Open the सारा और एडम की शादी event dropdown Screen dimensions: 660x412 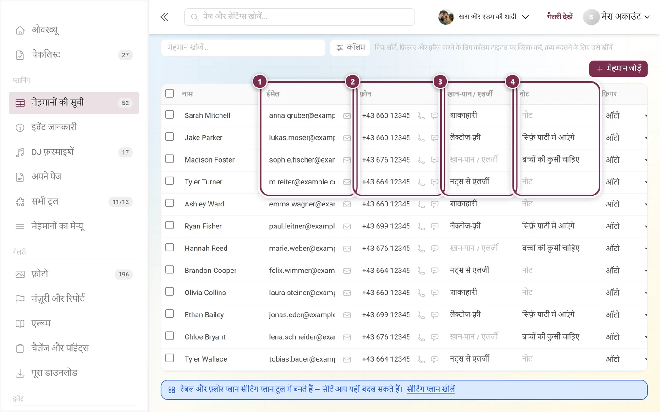484,17
